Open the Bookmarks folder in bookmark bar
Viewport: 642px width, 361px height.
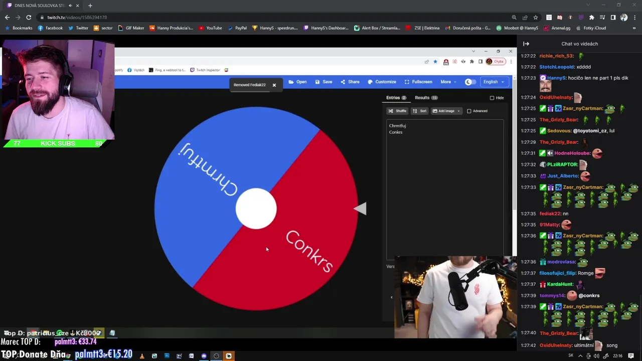click(x=19, y=28)
